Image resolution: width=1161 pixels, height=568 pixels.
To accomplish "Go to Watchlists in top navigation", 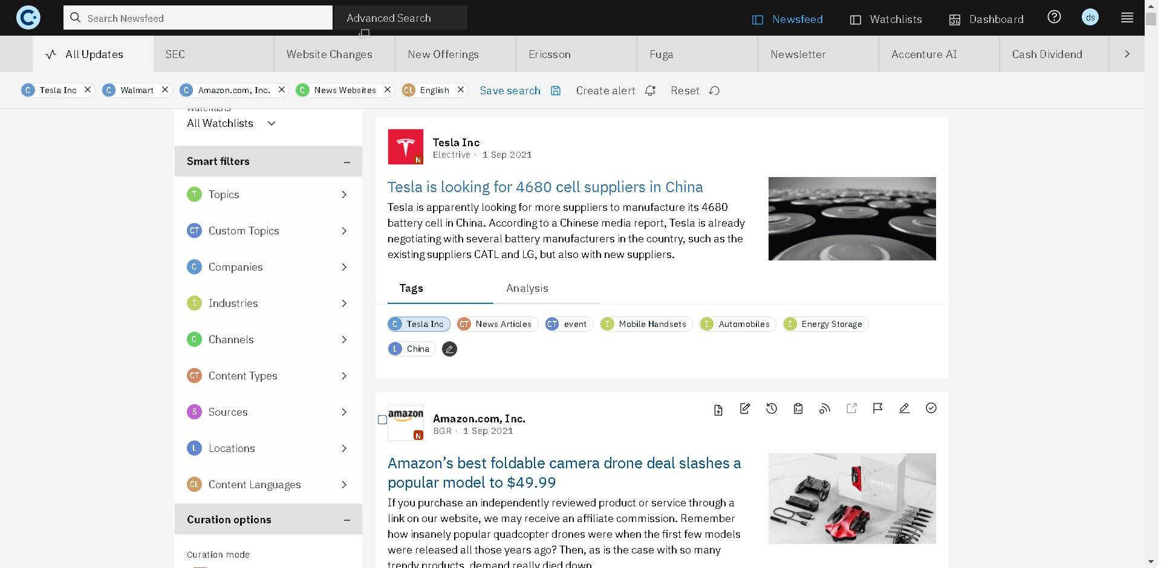I will (886, 19).
